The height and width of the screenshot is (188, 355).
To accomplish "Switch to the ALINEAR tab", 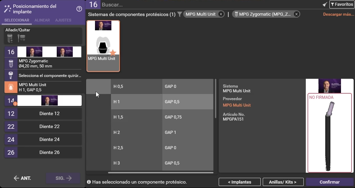I will coord(43,20).
